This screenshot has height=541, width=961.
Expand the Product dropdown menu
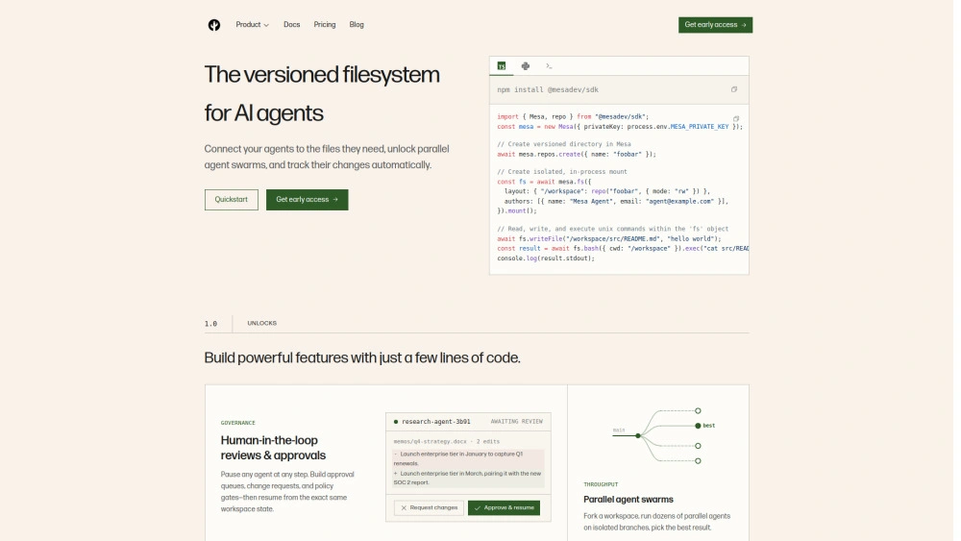[x=252, y=25]
